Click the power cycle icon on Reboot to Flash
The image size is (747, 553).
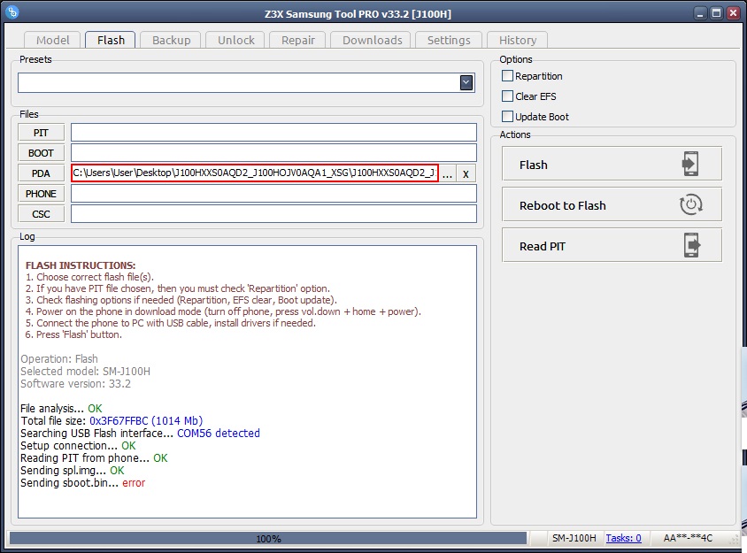pos(690,204)
